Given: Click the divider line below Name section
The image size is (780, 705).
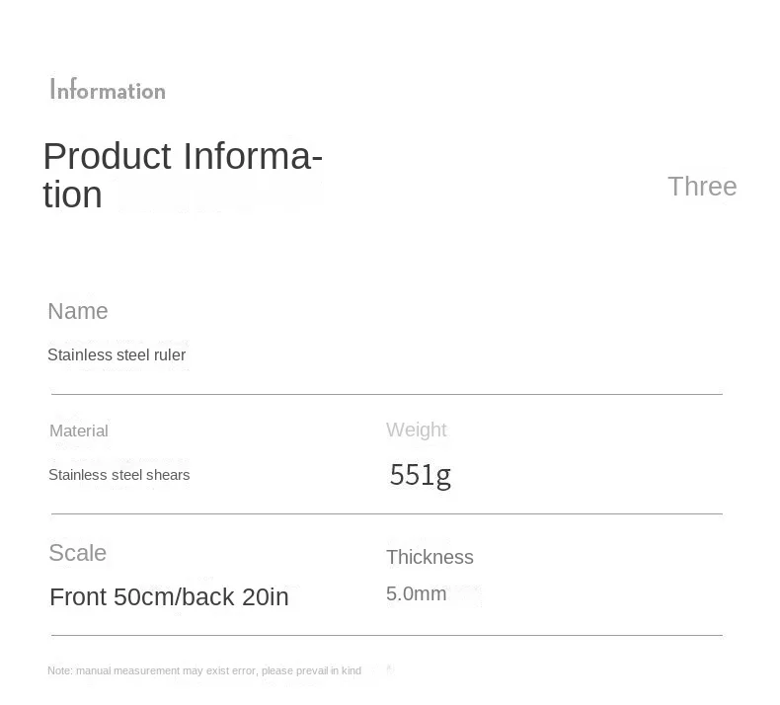Looking at the screenshot, I should tap(387, 394).
